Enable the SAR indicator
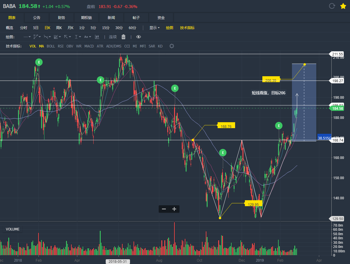This screenshot has width=350, height=264. [x=152, y=46]
